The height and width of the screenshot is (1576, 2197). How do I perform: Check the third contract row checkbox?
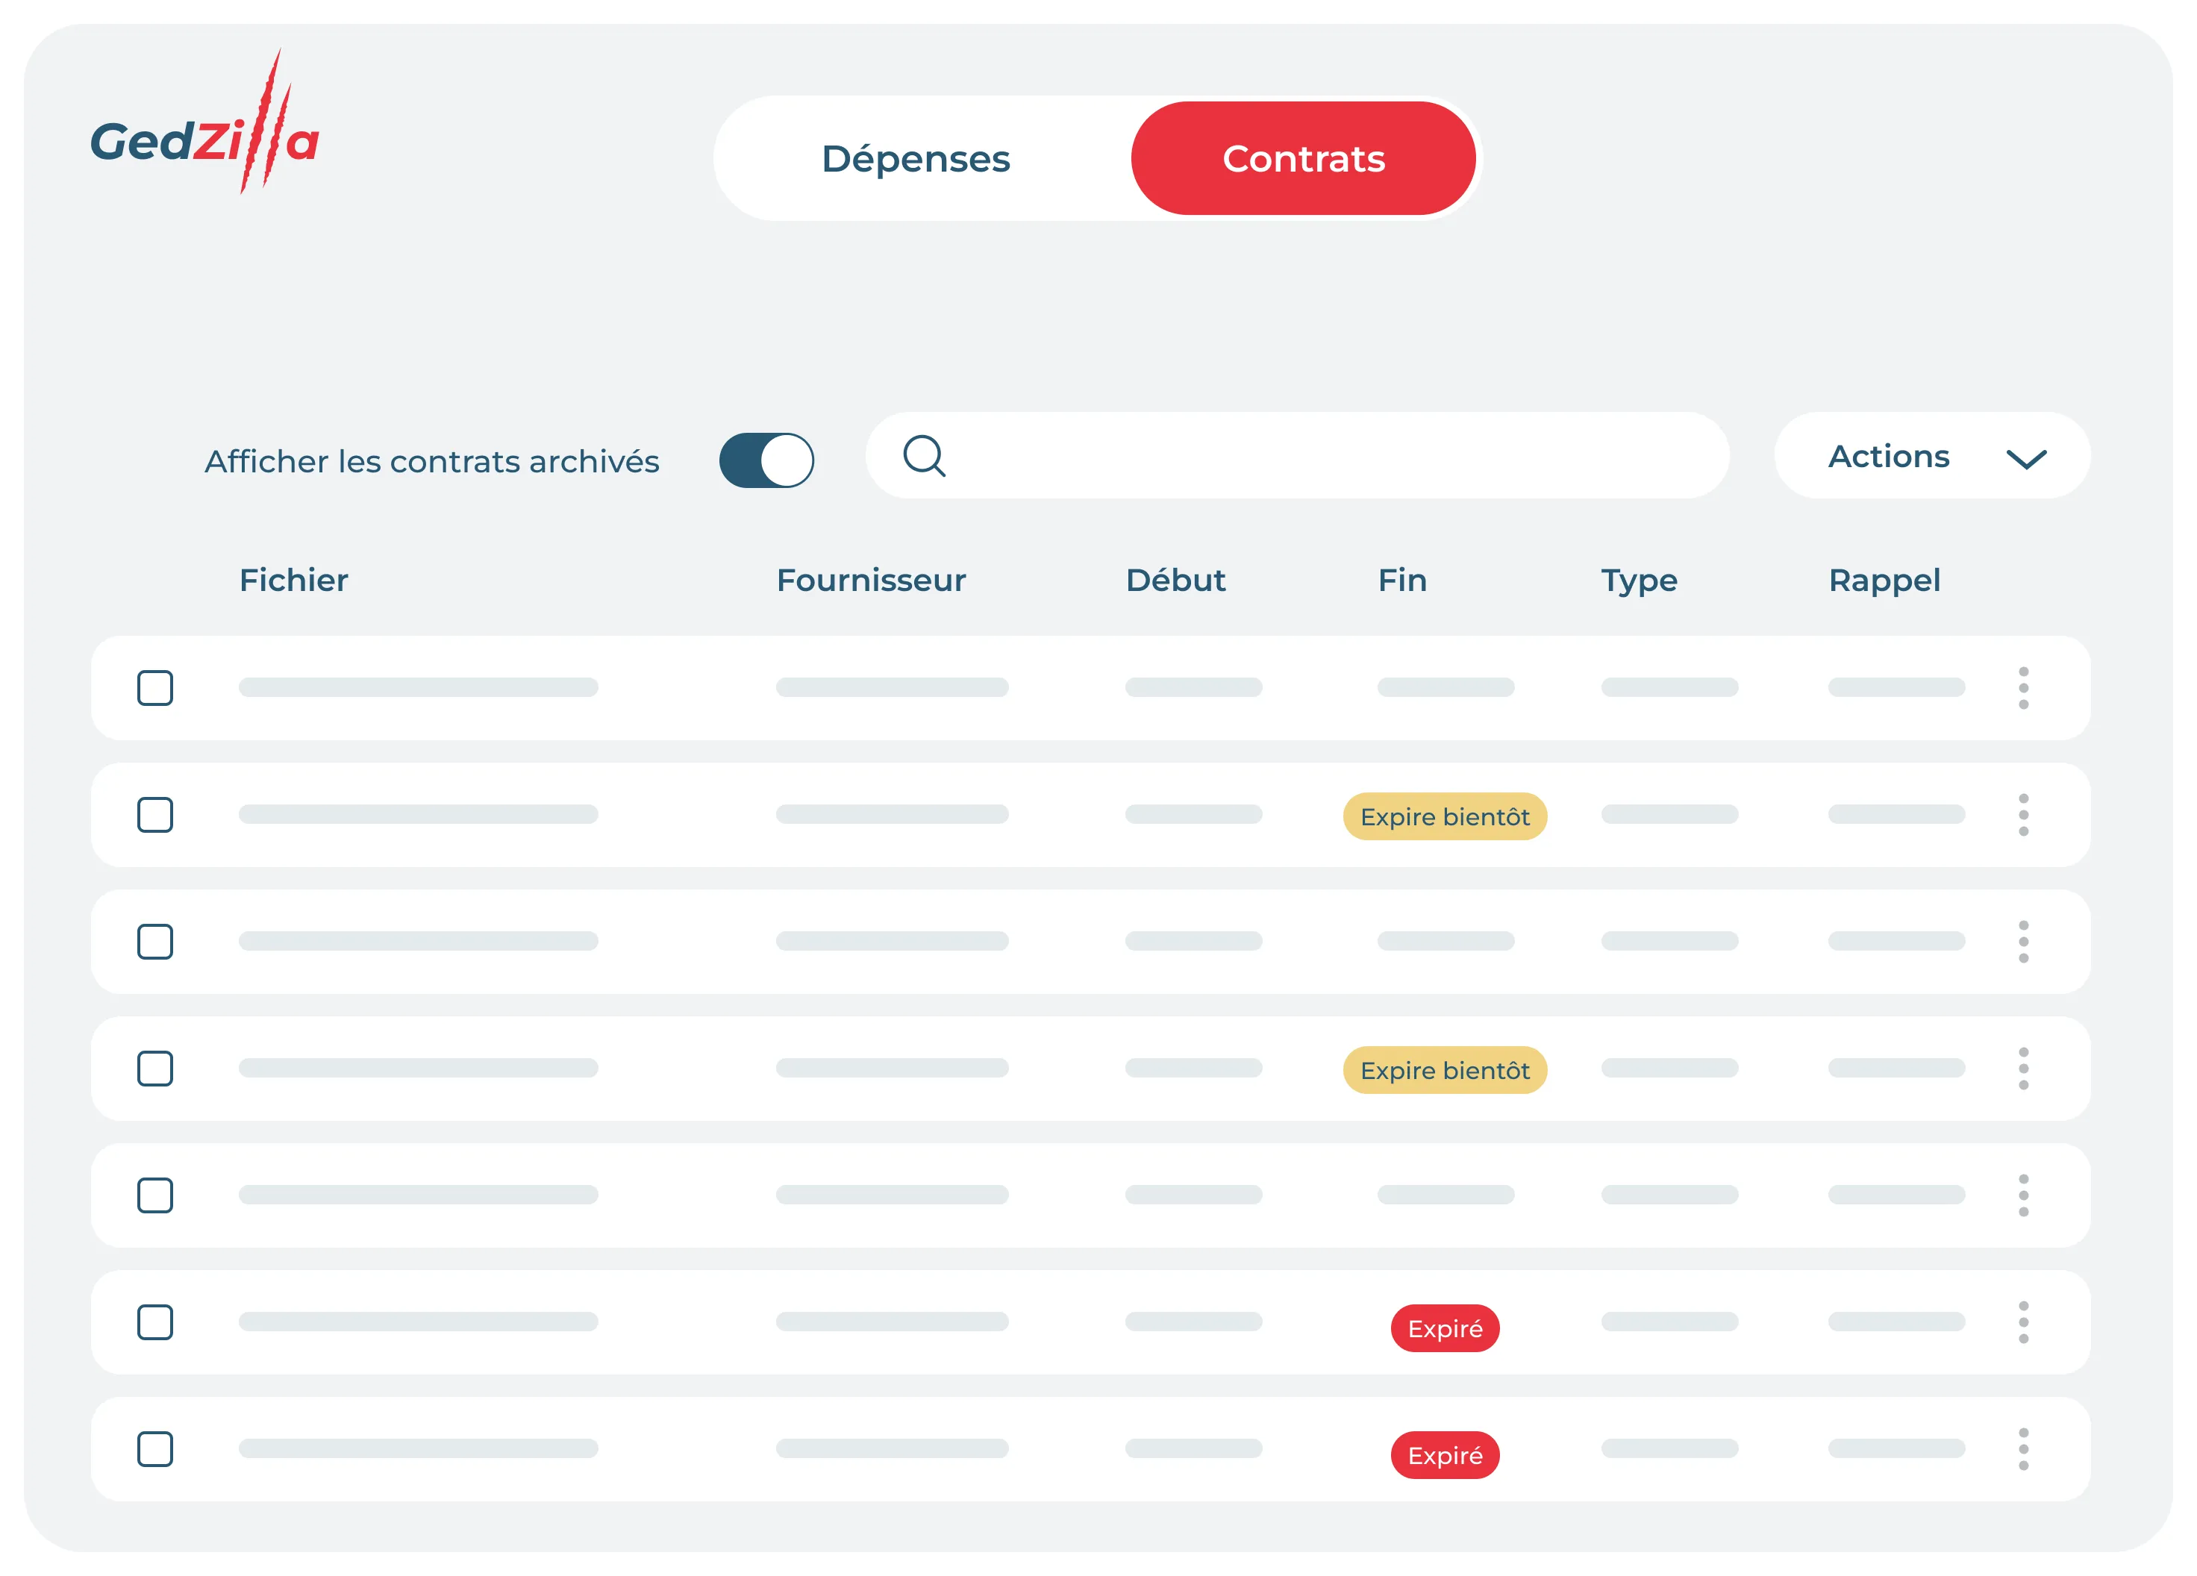pyautogui.click(x=155, y=942)
